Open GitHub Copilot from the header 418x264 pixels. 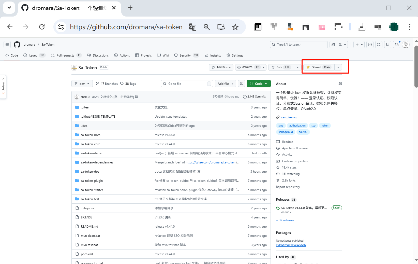coord(333,44)
